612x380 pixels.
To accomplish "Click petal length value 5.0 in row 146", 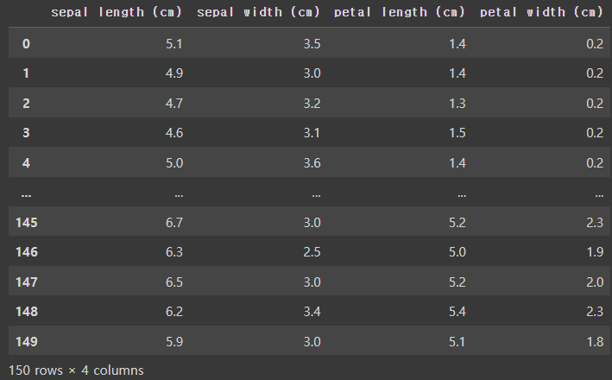I will (x=457, y=252).
